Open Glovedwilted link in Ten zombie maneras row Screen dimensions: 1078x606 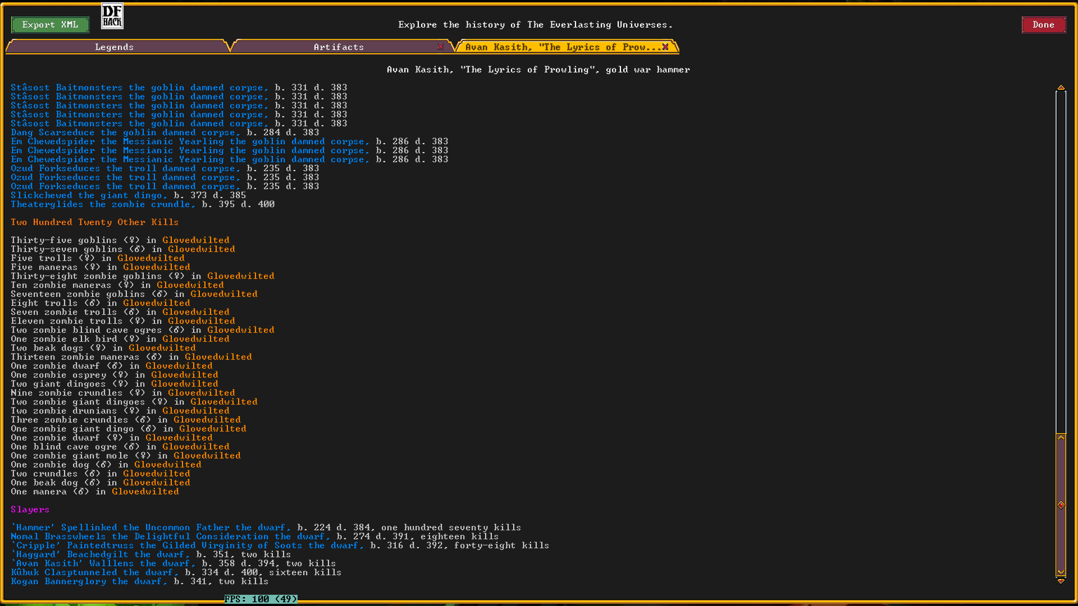coord(190,286)
